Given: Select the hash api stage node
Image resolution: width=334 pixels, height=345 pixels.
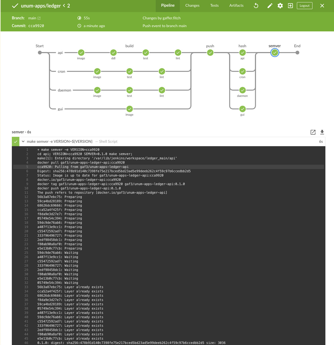Looking at the screenshot, I should pyautogui.click(x=243, y=53).
